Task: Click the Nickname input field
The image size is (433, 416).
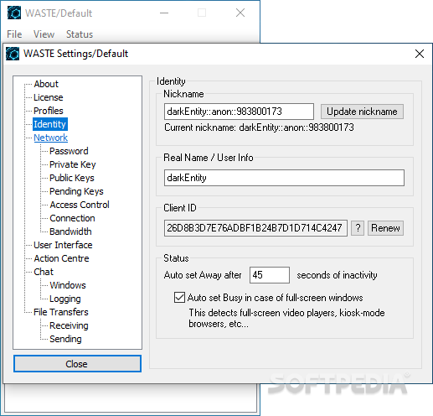Action: pyautogui.click(x=239, y=112)
